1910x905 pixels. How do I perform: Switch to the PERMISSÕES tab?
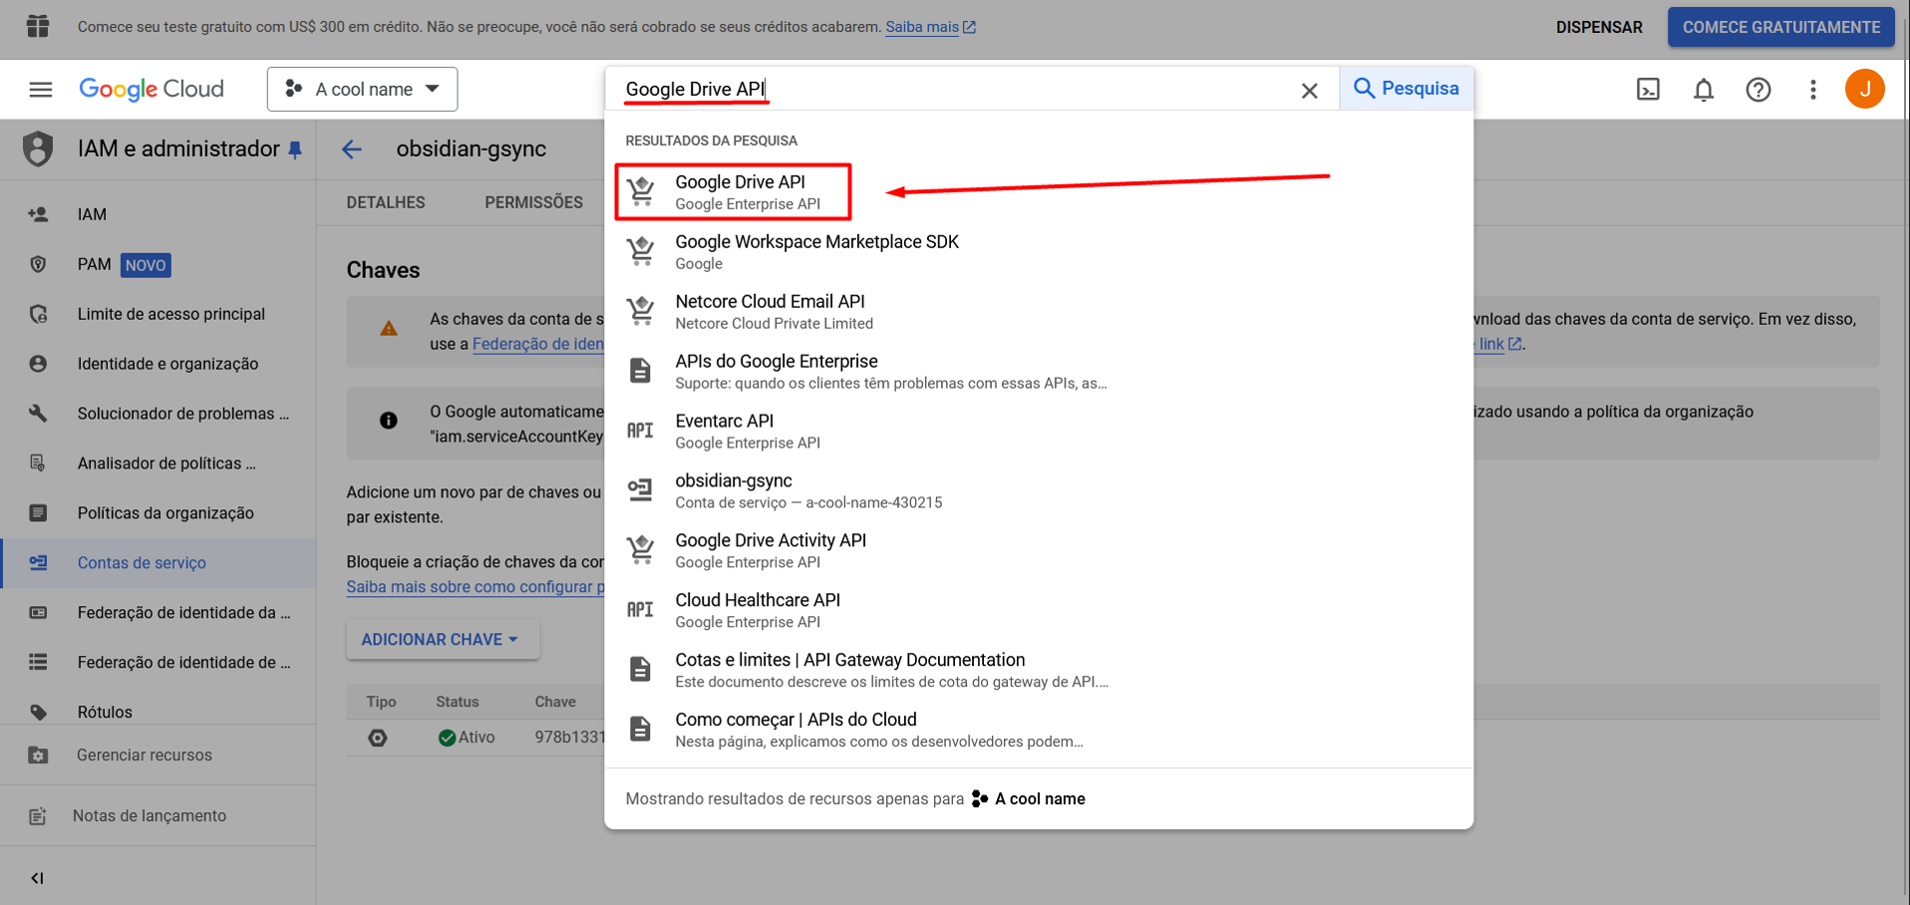534,202
